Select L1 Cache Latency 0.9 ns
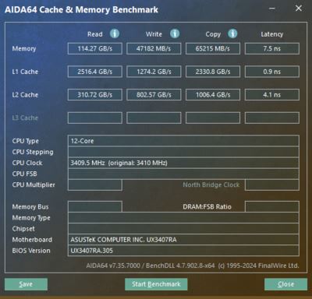The image size is (312, 299). coord(272,72)
